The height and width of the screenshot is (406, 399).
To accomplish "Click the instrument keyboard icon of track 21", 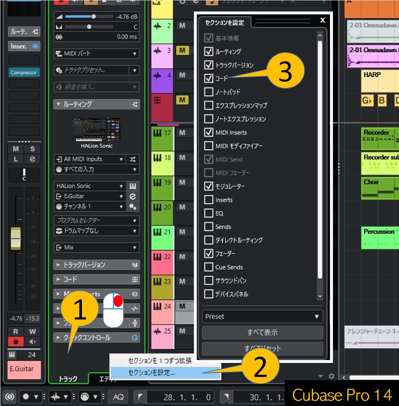I will pyautogui.click(x=157, y=232).
